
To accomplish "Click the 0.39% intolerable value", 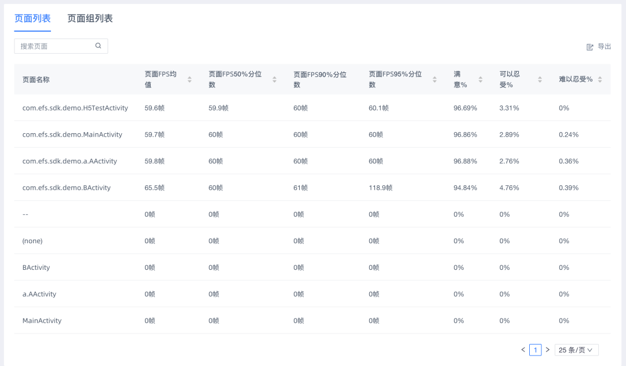I will pos(569,188).
